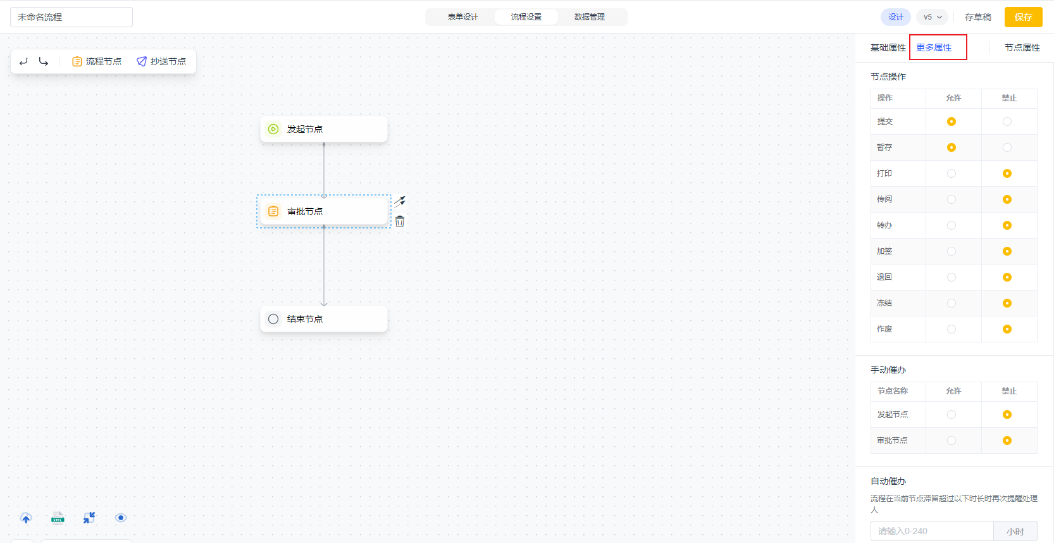Allow 打印 operation
Viewport: 1054px width, 543px height.
[x=952, y=173]
